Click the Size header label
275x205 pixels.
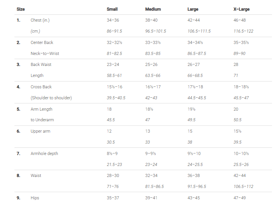pos(21,9)
